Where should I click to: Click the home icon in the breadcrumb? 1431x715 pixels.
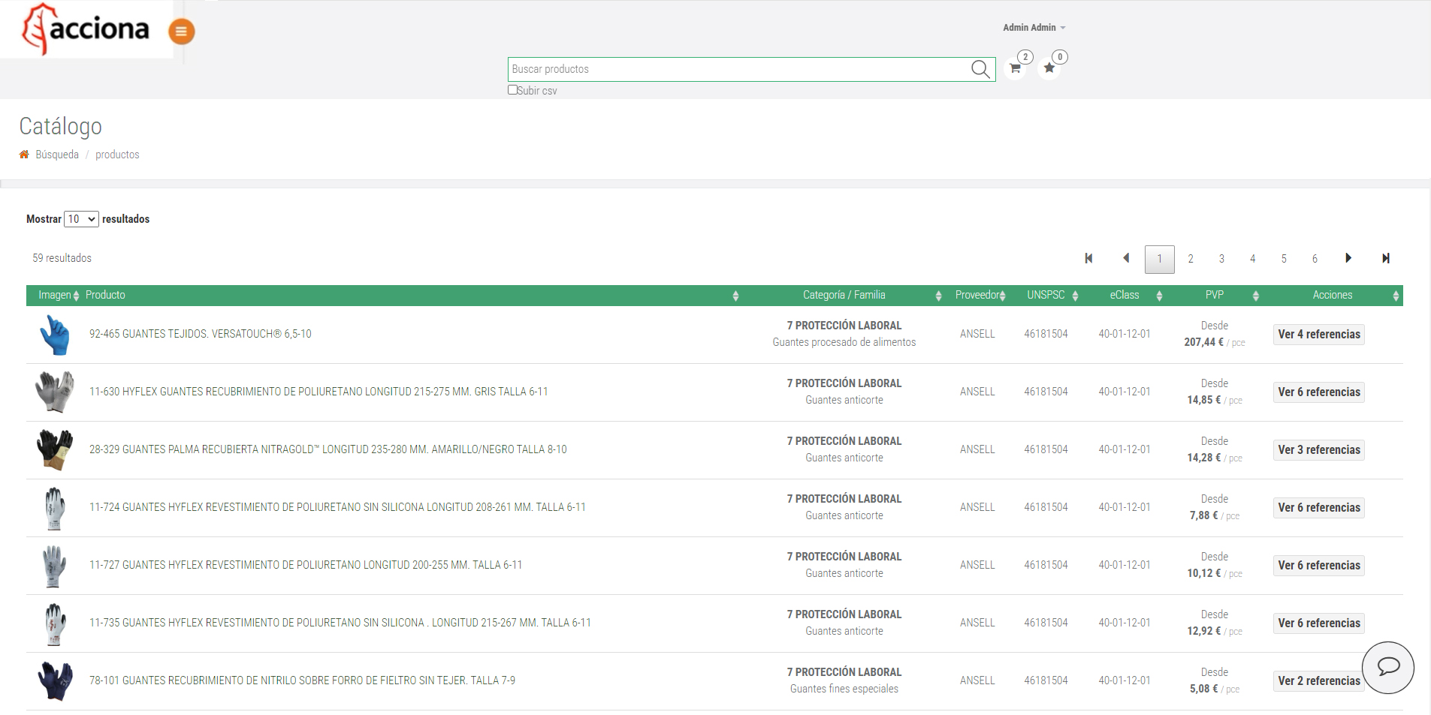[x=24, y=154]
